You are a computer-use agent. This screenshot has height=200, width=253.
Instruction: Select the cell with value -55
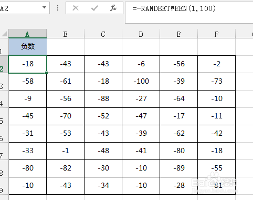click(x=216, y=168)
